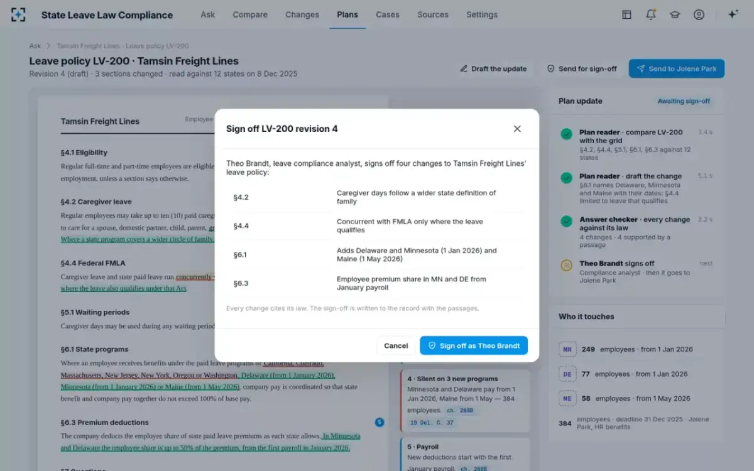
Task: Click the Ask breadcrumb link
Action: (35, 46)
